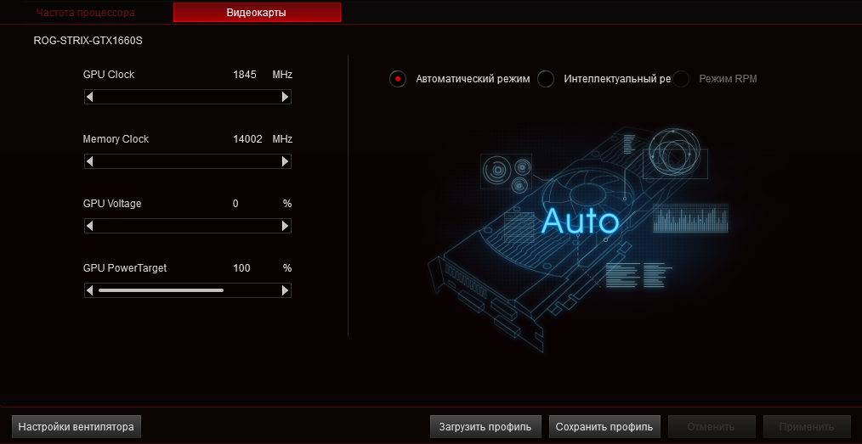Viewport: 862px width, 444px height.
Task: Open Настройки вентилятора fan settings
Action: (77, 426)
